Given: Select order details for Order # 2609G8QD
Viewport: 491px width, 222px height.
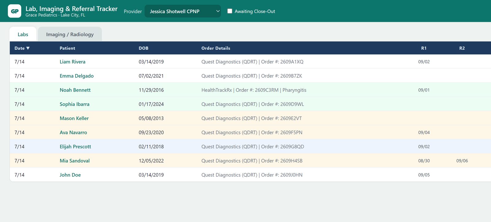Looking at the screenshot, I should pyautogui.click(x=253, y=146).
